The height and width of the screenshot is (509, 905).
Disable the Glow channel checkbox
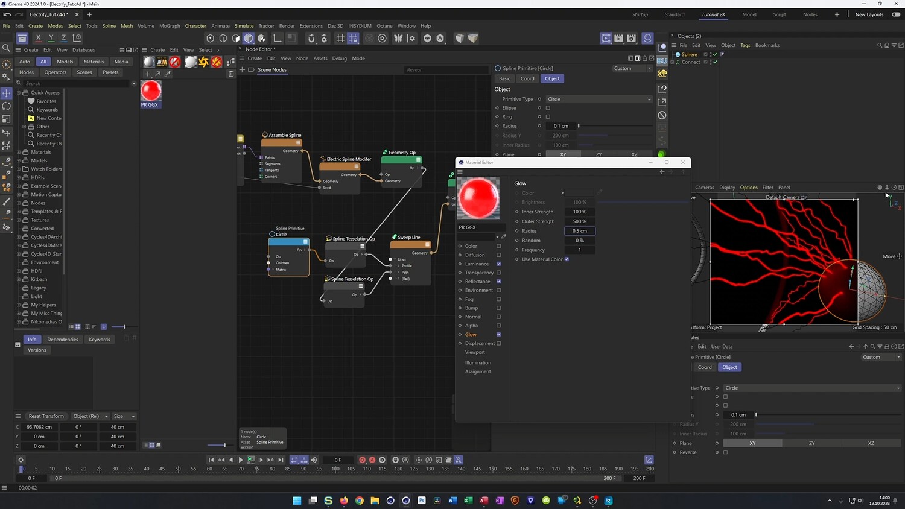[499, 334]
